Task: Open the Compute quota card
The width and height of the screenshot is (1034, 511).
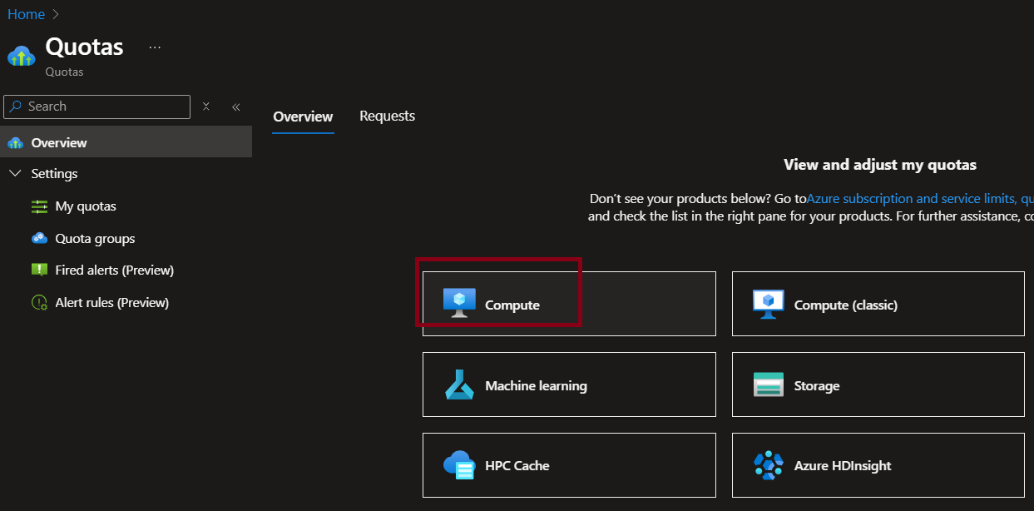Action: pyautogui.click(x=569, y=304)
